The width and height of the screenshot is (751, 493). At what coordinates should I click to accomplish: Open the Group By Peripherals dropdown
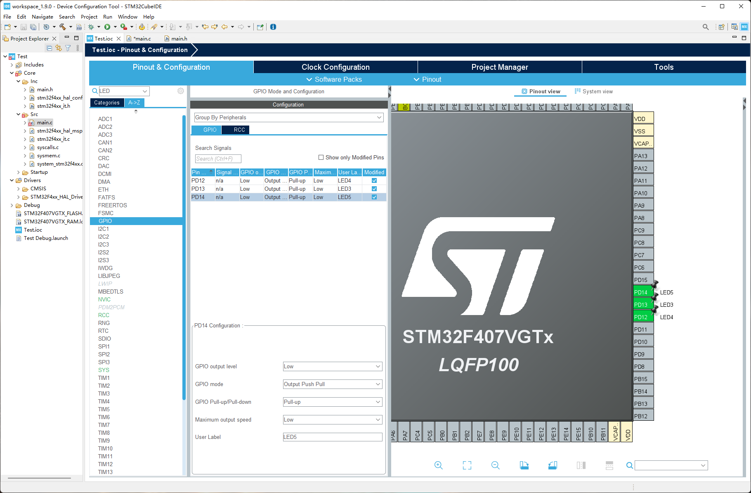[x=288, y=118]
